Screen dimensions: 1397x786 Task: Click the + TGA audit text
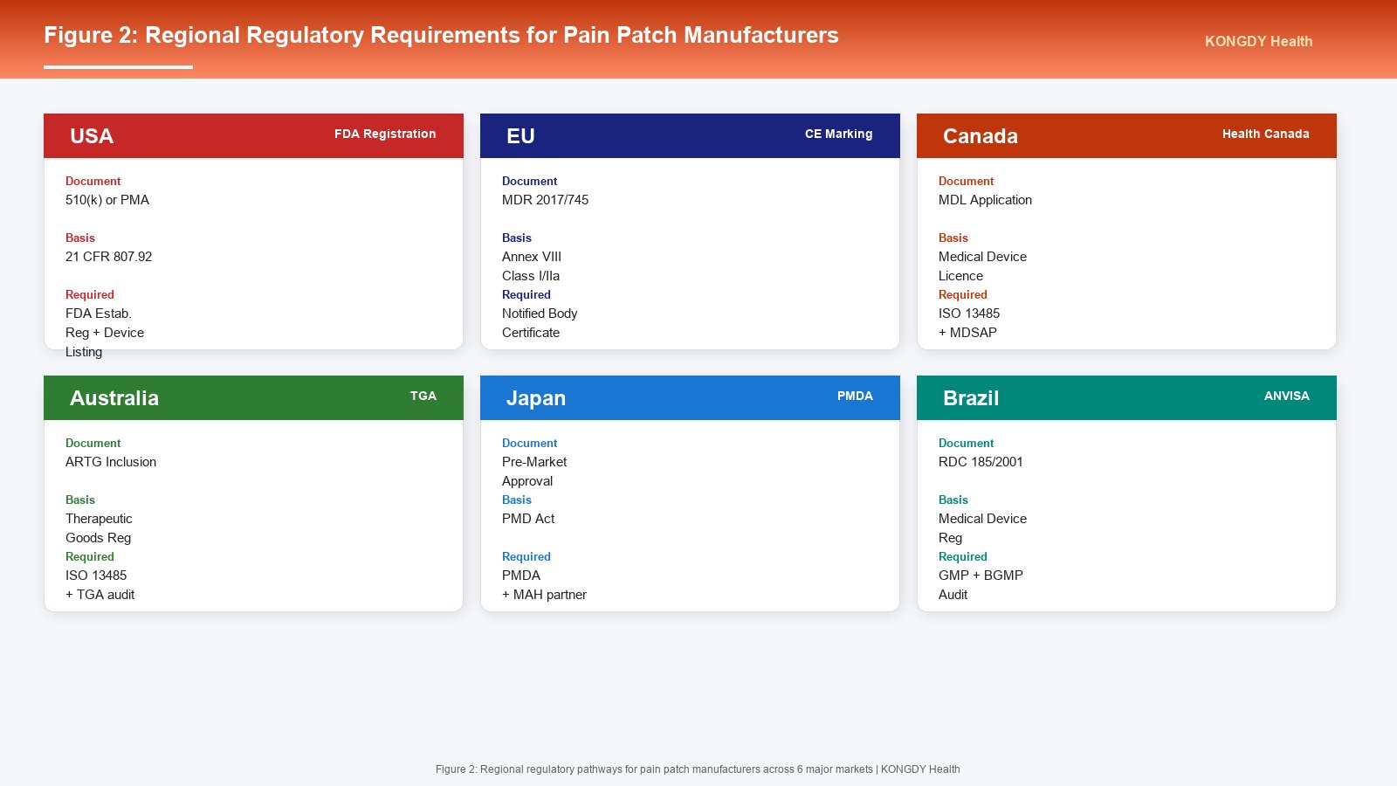tap(100, 595)
